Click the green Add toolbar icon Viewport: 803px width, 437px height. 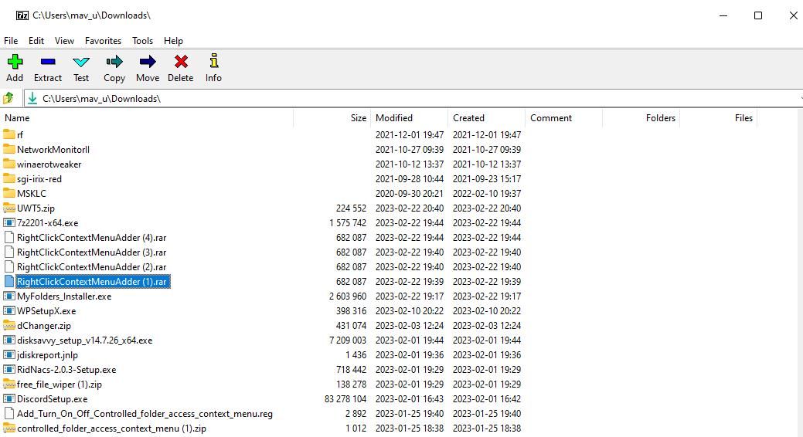(x=15, y=62)
